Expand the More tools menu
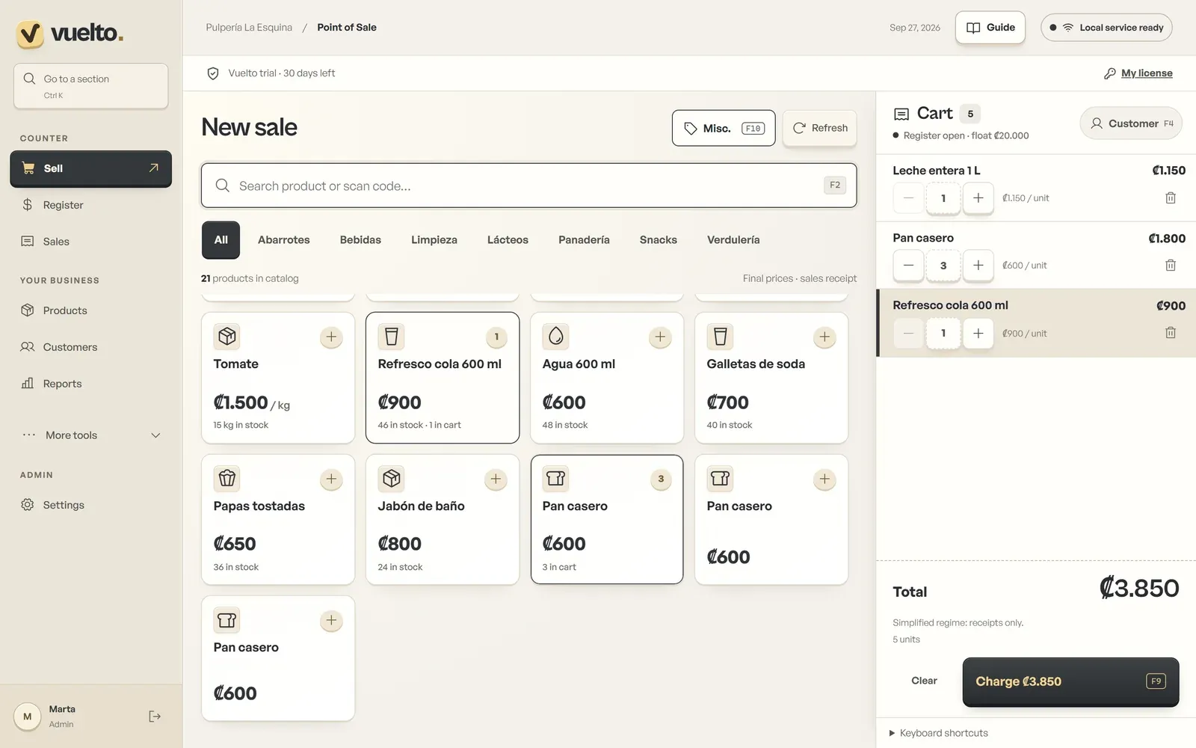 90,435
